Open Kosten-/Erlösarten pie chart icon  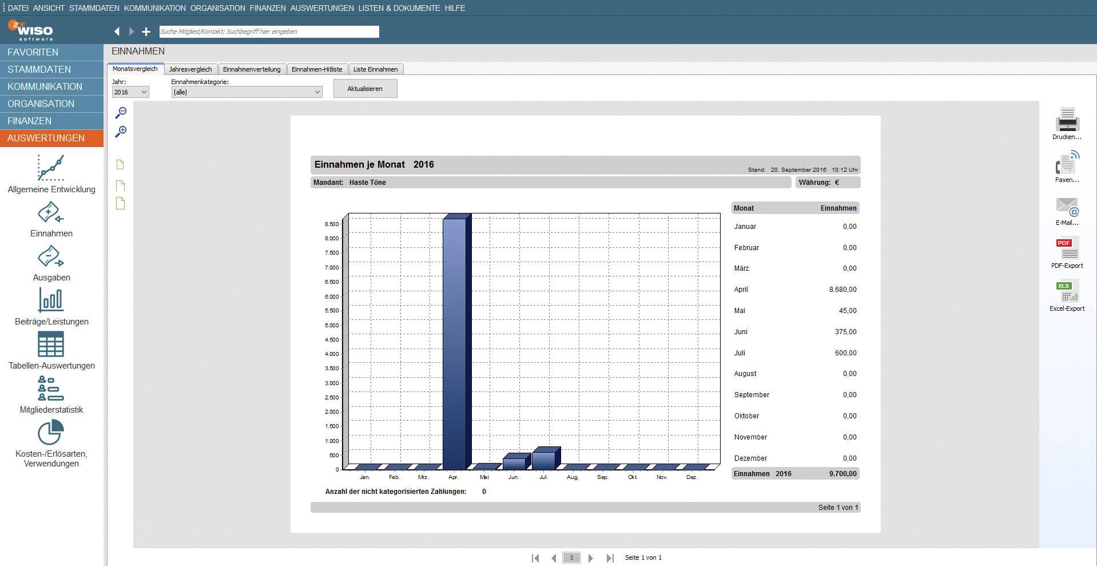pos(51,432)
